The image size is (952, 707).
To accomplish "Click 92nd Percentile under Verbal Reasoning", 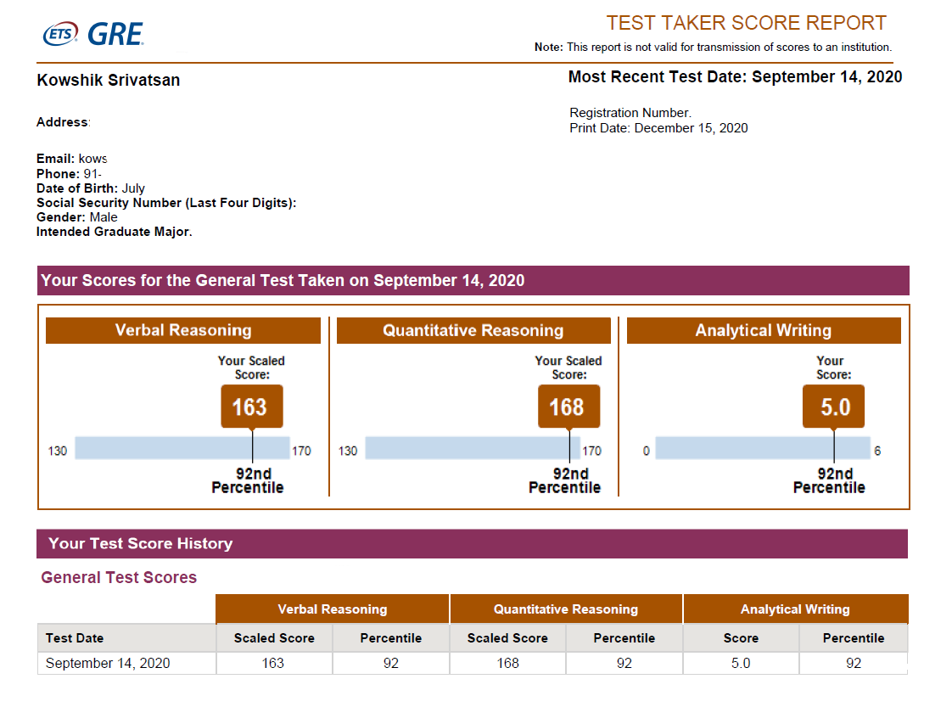I will point(248,480).
